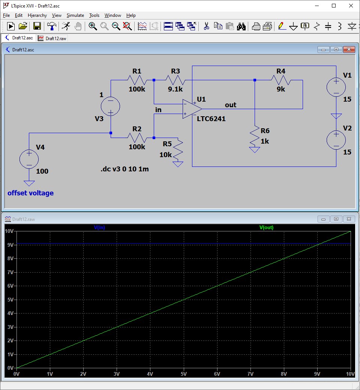
Task: Maximize the Draft12.raw plot window
Action: 336,219
